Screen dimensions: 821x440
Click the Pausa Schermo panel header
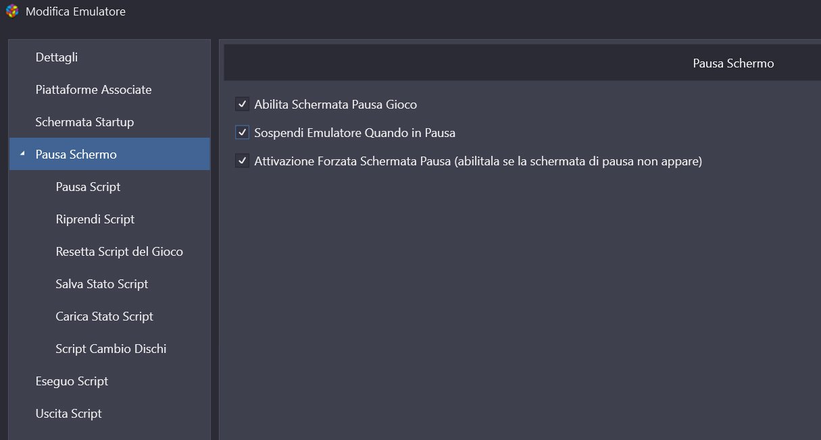click(x=522, y=63)
